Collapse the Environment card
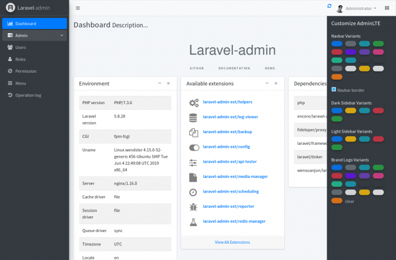Screen dimensions: 396x260 tap(160, 83)
